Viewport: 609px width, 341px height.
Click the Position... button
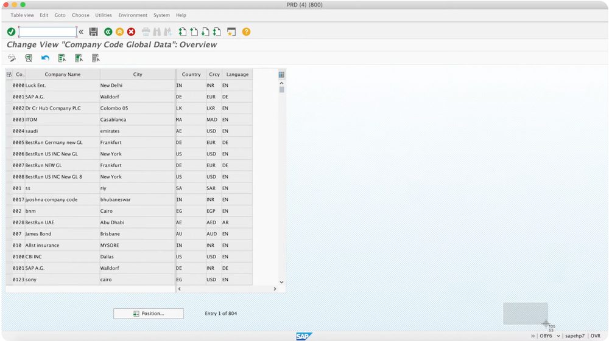click(149, 314)
